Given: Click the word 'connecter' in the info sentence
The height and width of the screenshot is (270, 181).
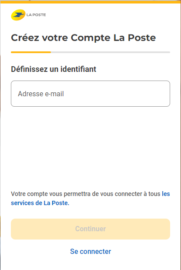Looking at the screenshot, I should coord(128,194).
